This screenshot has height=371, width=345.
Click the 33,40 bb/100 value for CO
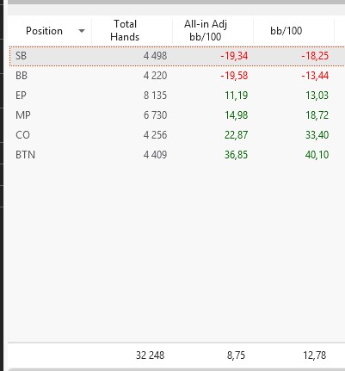[317, 135]
